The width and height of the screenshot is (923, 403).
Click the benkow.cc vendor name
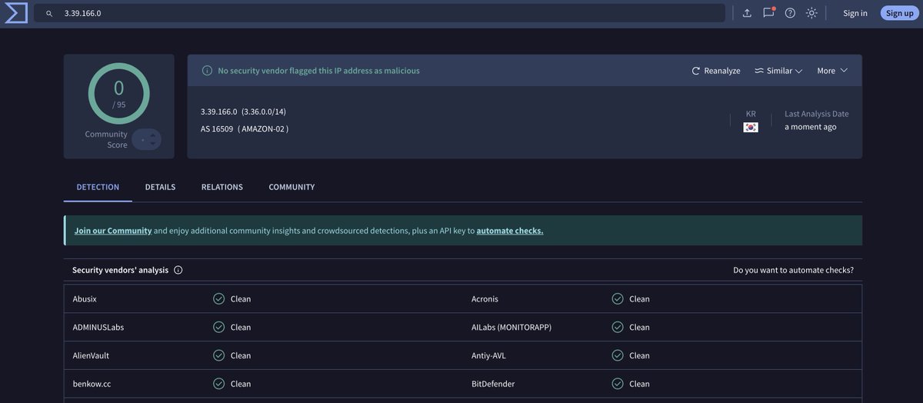(92, 384)
